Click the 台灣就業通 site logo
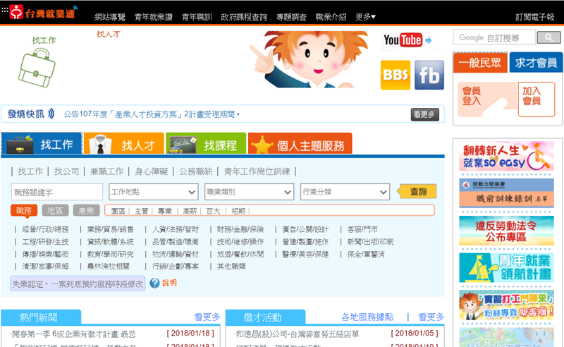This screenshot has height=347, width=564. [x=42, y=13]
